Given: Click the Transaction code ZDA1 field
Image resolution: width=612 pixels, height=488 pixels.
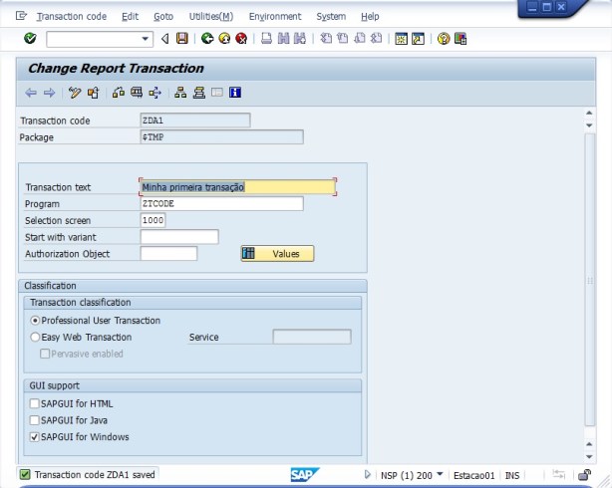Looking at the screenshot, I should pos(195,121).
